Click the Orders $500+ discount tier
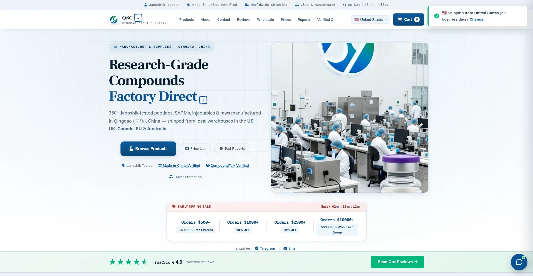The image size is (533, 276). [x=196, y=226]
